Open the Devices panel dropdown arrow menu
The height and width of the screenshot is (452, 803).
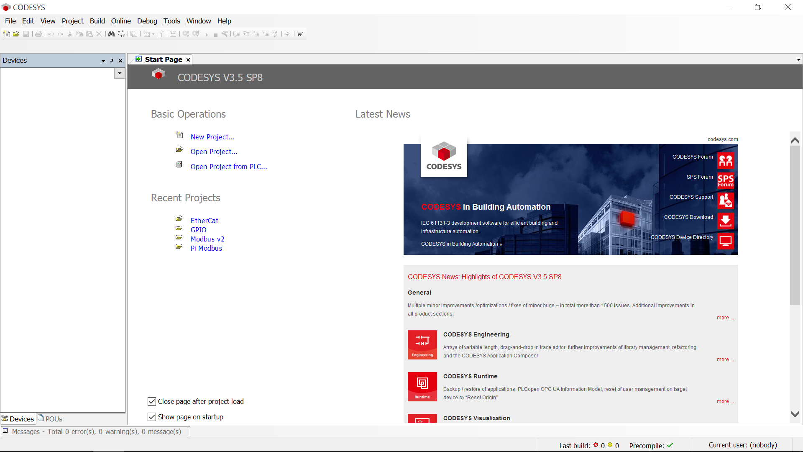click(103, 61)
